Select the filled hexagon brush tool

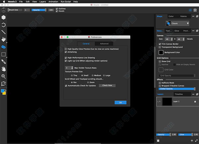click(x=4, y=17)
